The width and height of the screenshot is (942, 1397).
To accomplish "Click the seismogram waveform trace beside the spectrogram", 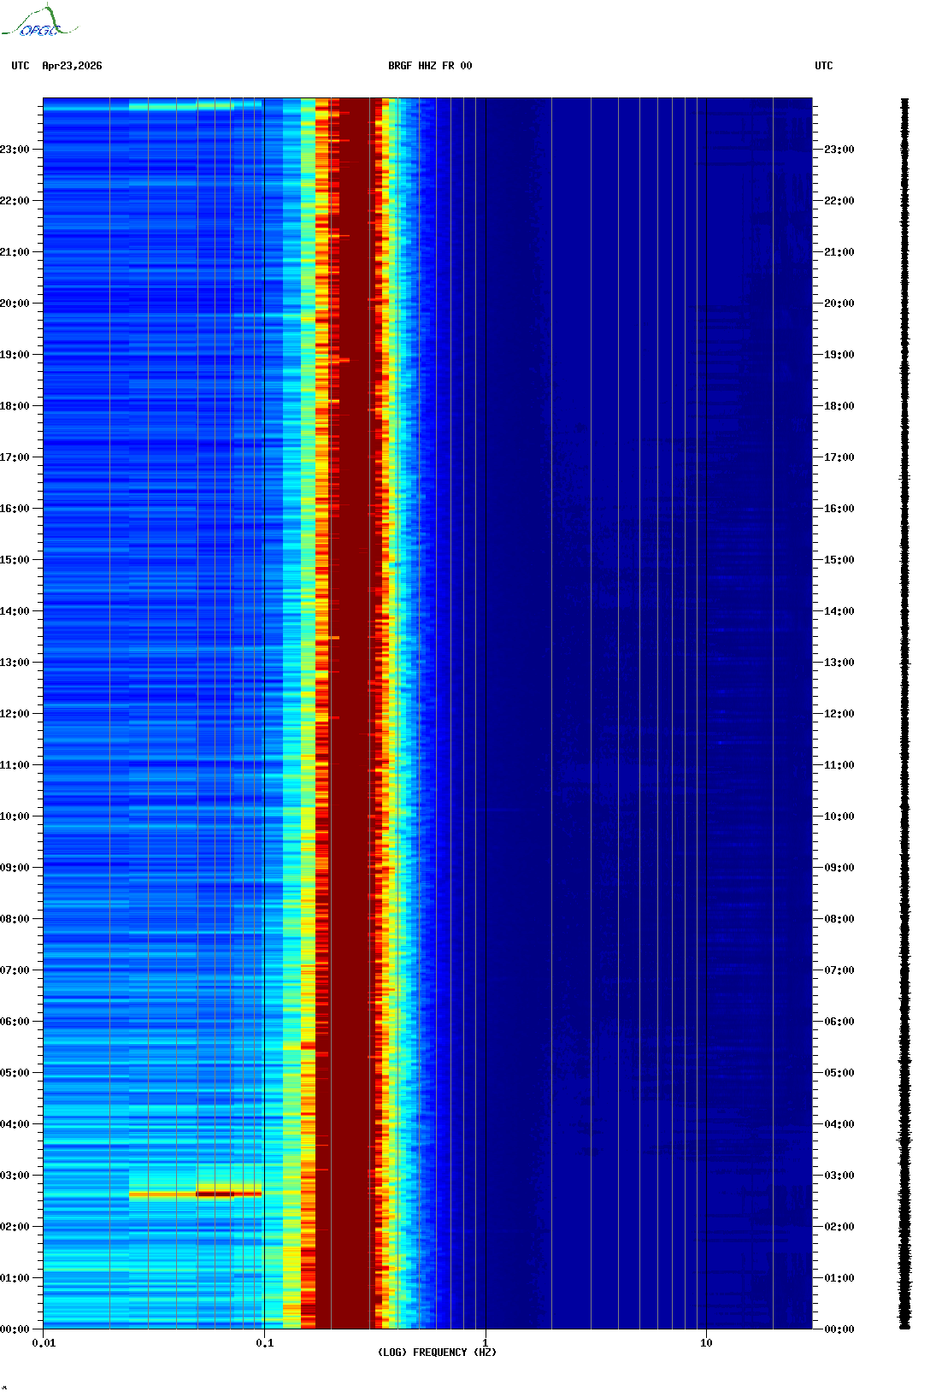I will (904, 714).
